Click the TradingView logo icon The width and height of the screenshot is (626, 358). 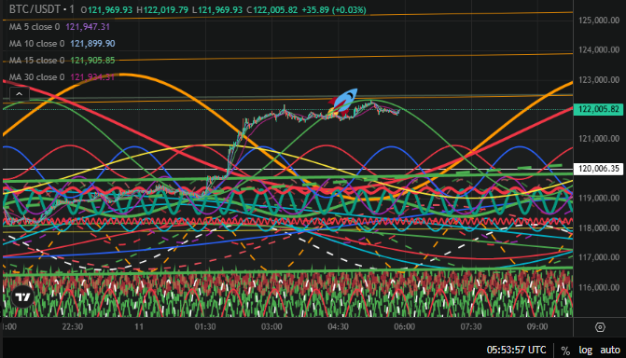22,297
